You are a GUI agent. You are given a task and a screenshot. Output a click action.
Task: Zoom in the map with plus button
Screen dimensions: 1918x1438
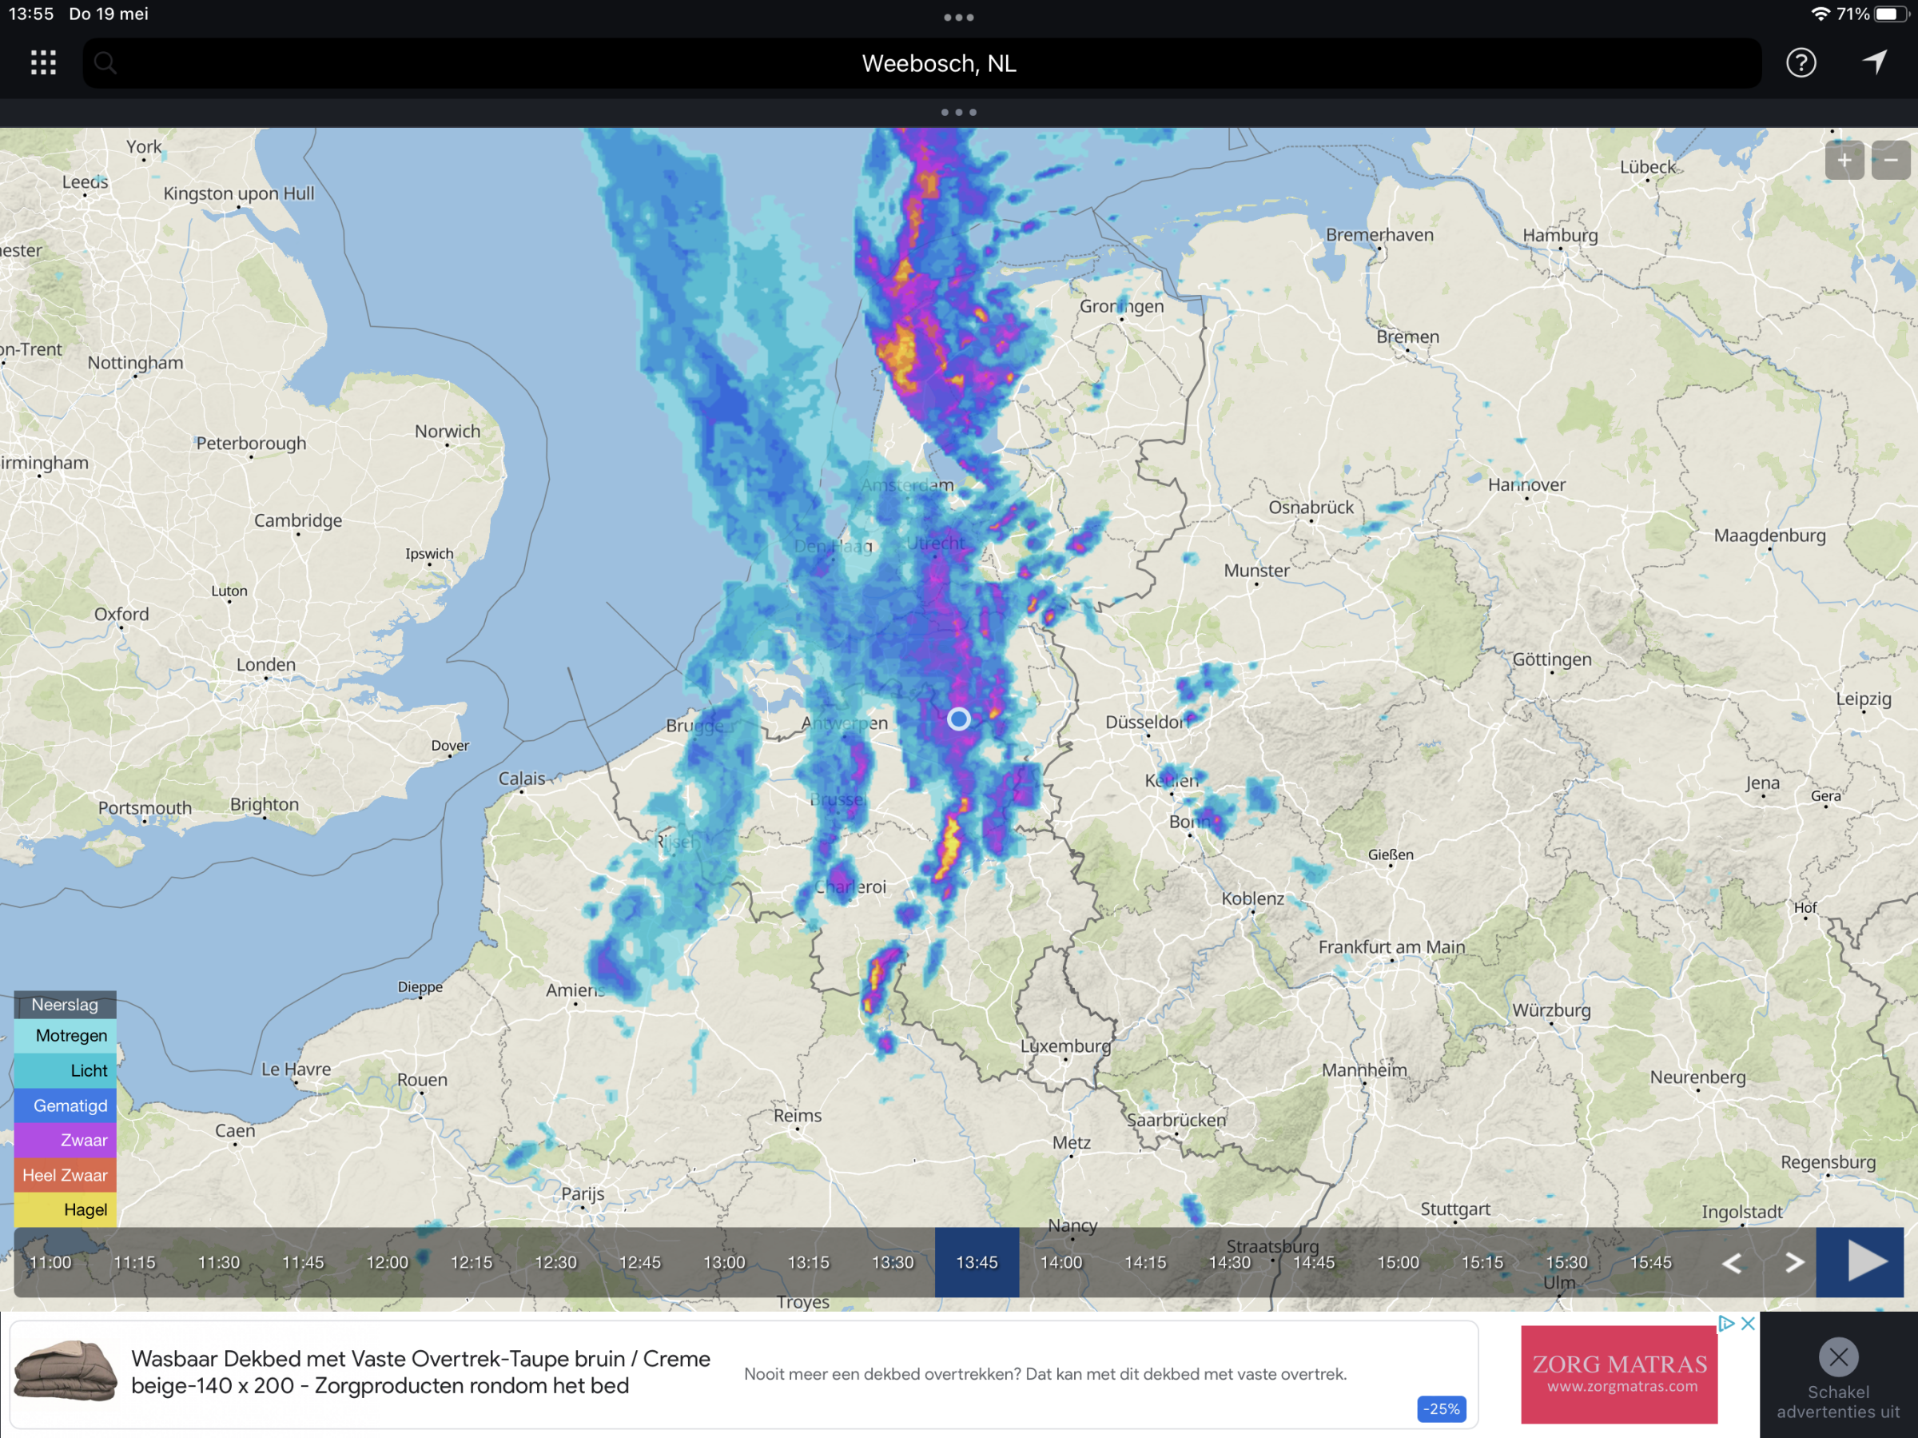click(x=1844, y=161)
